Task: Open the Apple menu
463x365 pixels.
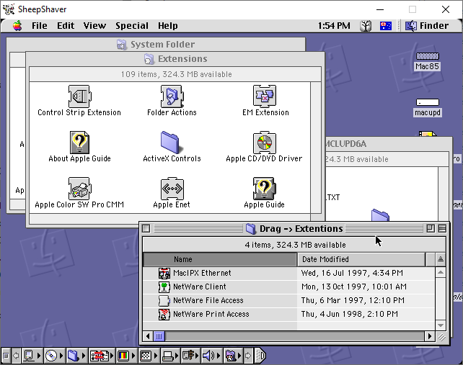Action: coord(17,26)
